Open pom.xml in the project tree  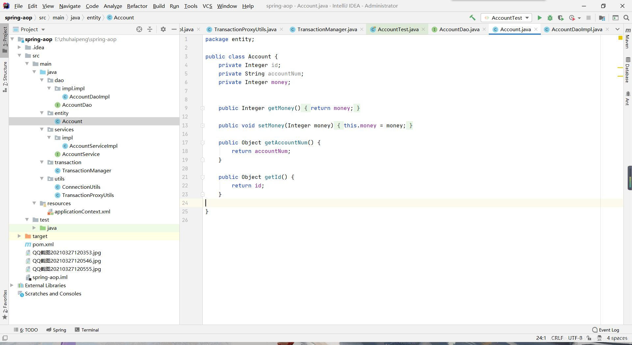click(43, 244)
